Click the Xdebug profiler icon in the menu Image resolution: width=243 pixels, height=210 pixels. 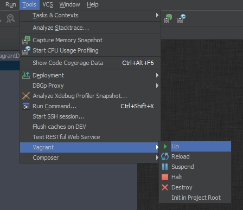point(26,96)
